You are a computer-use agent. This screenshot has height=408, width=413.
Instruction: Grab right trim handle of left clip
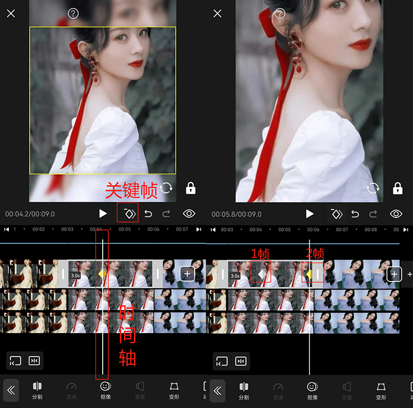(158, 274)
